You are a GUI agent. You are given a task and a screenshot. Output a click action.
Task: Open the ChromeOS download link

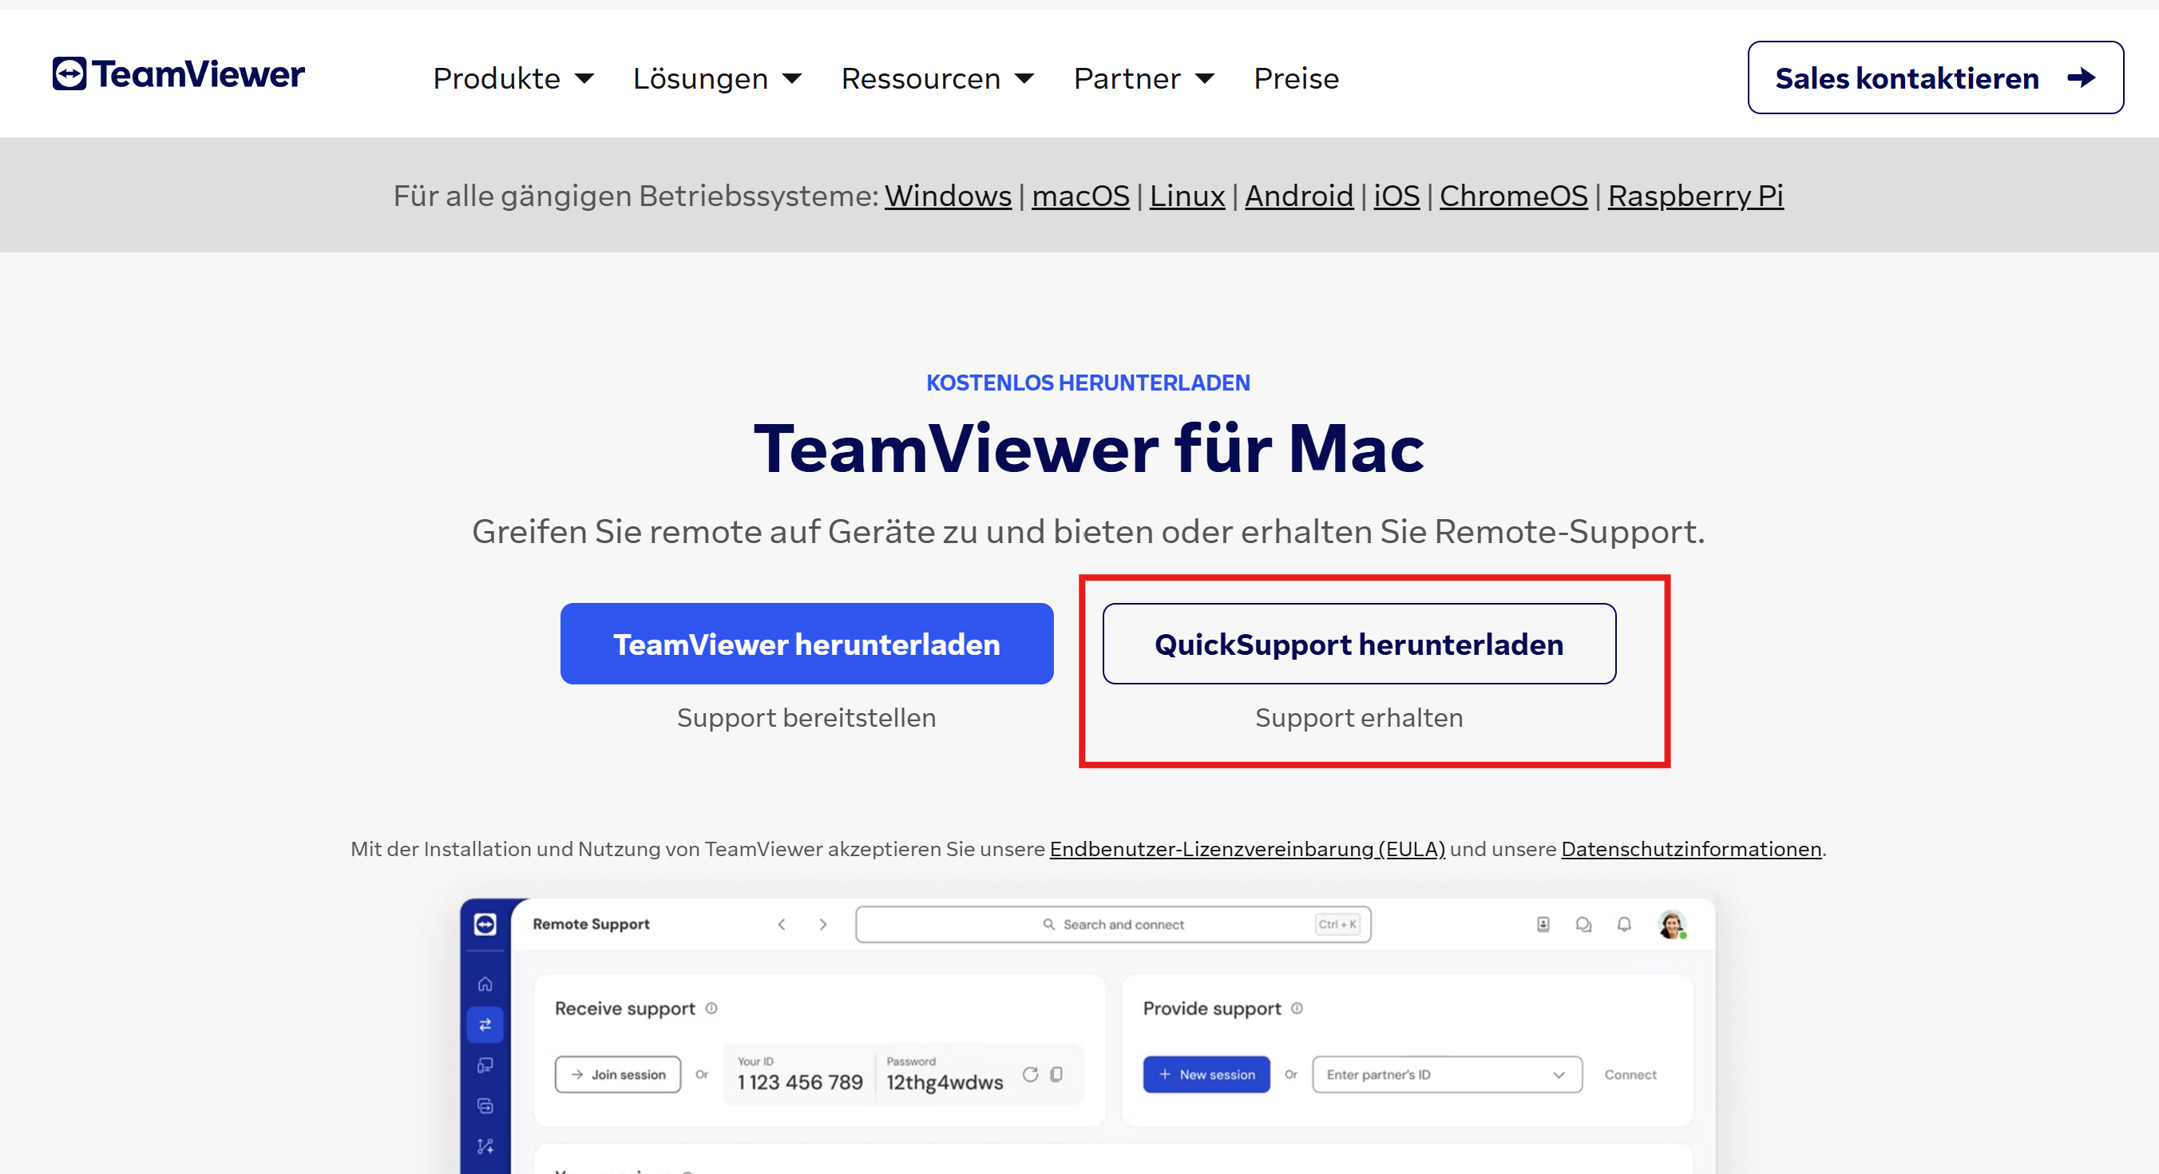1514,196
